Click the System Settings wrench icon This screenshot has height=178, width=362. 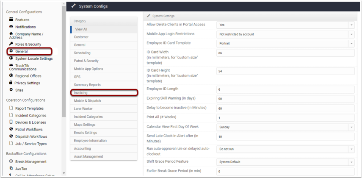[x=149, y=16]
